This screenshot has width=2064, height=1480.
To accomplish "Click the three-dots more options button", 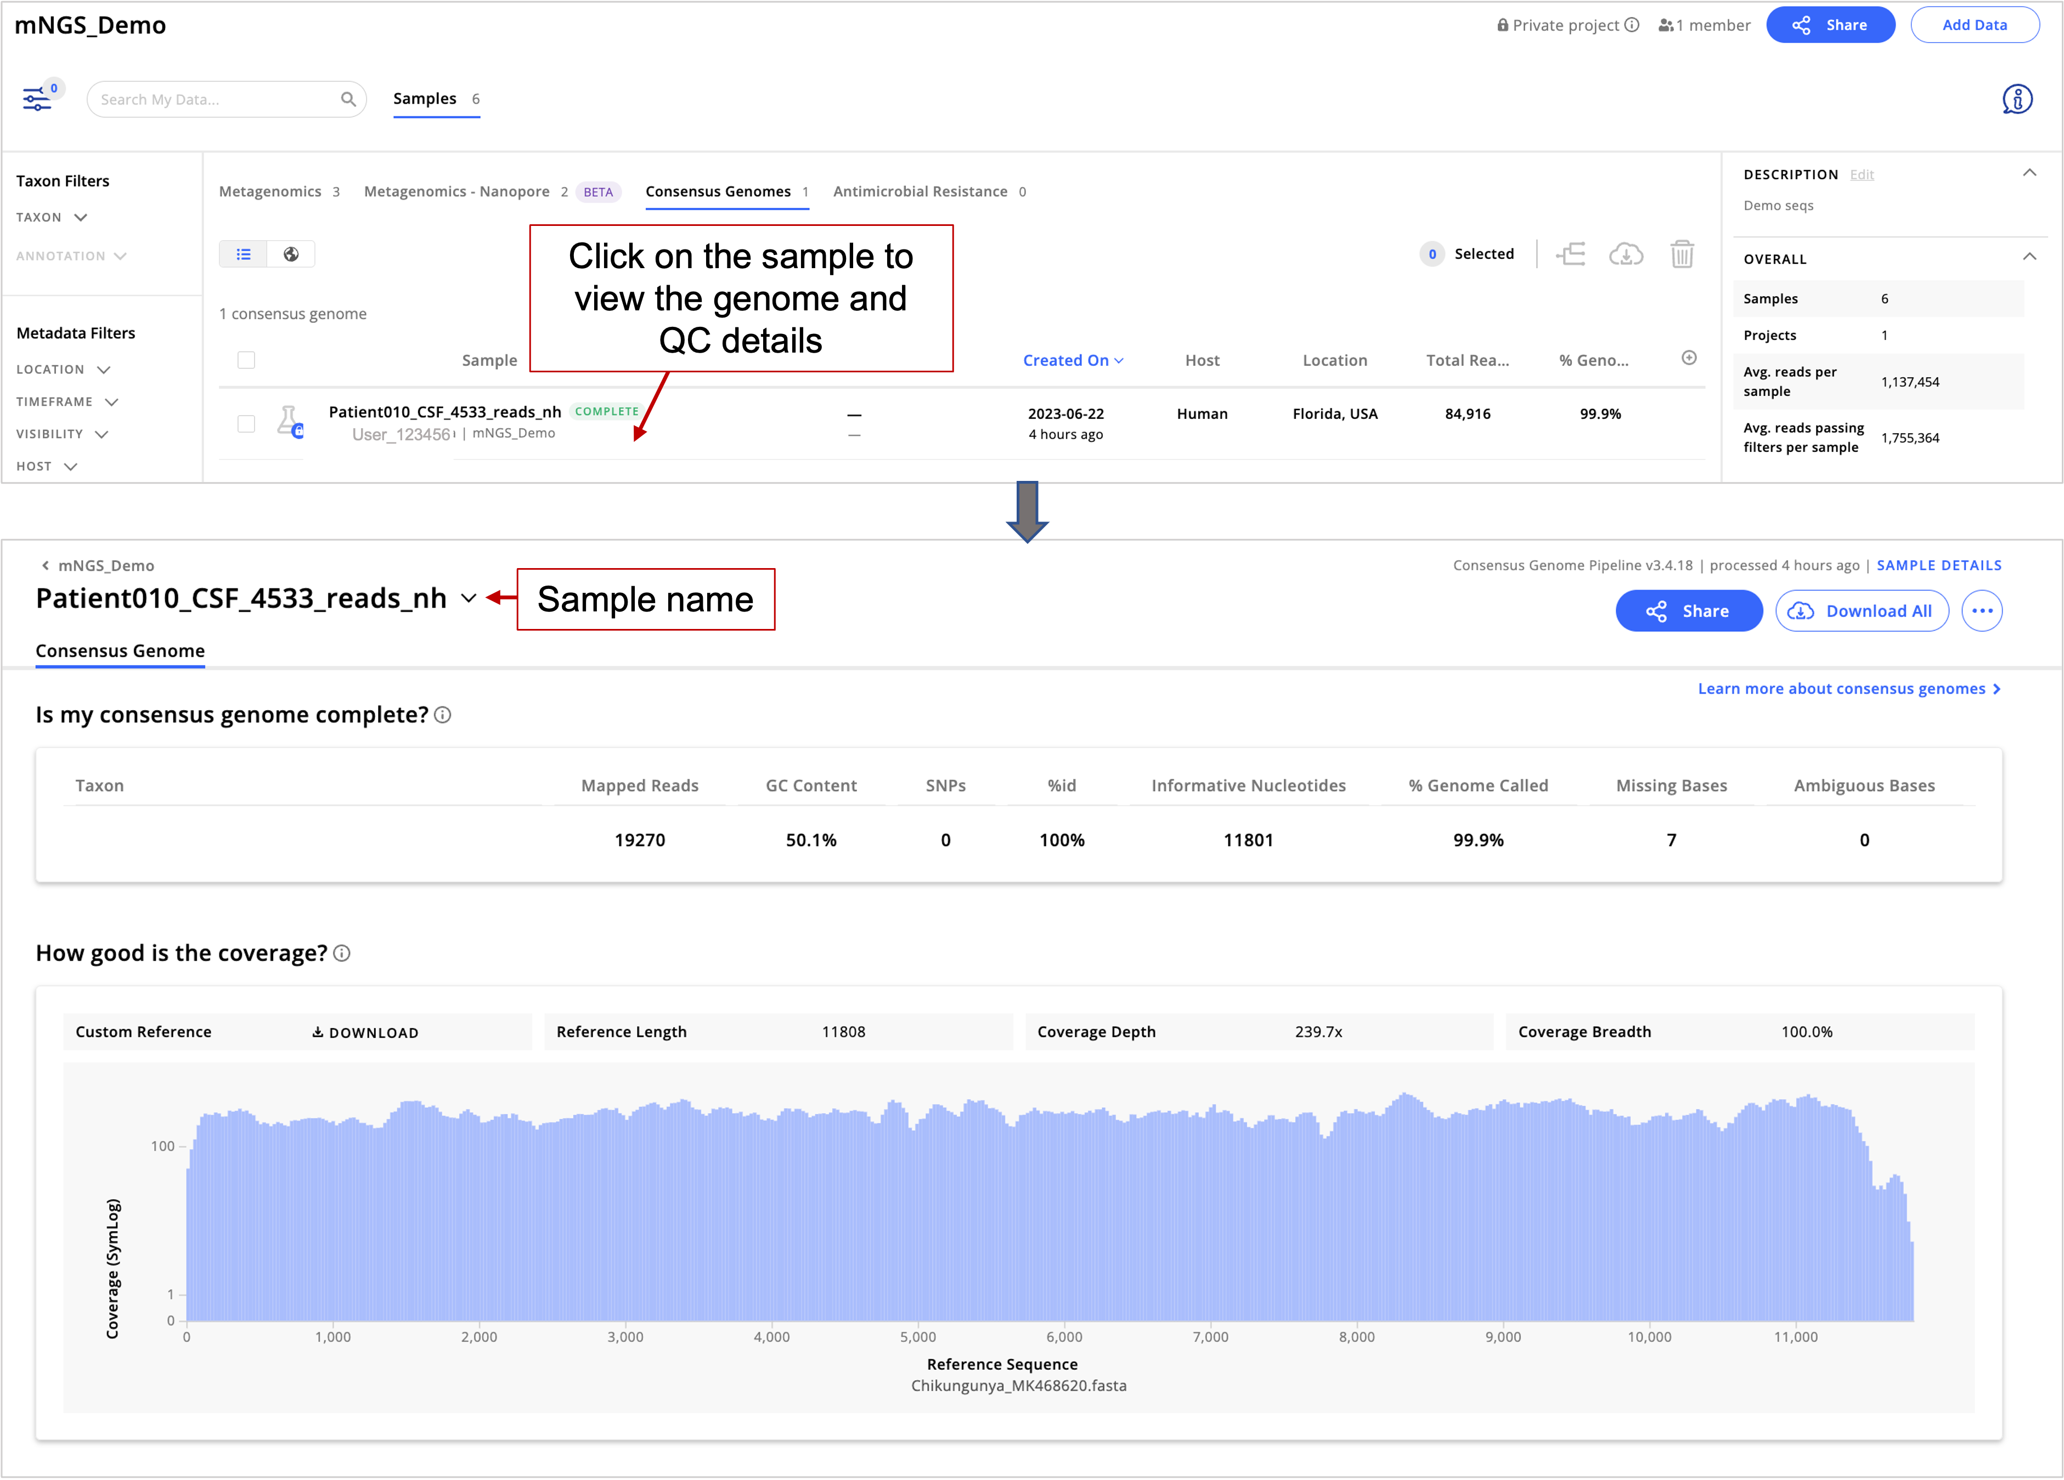I will point(1981,610).
